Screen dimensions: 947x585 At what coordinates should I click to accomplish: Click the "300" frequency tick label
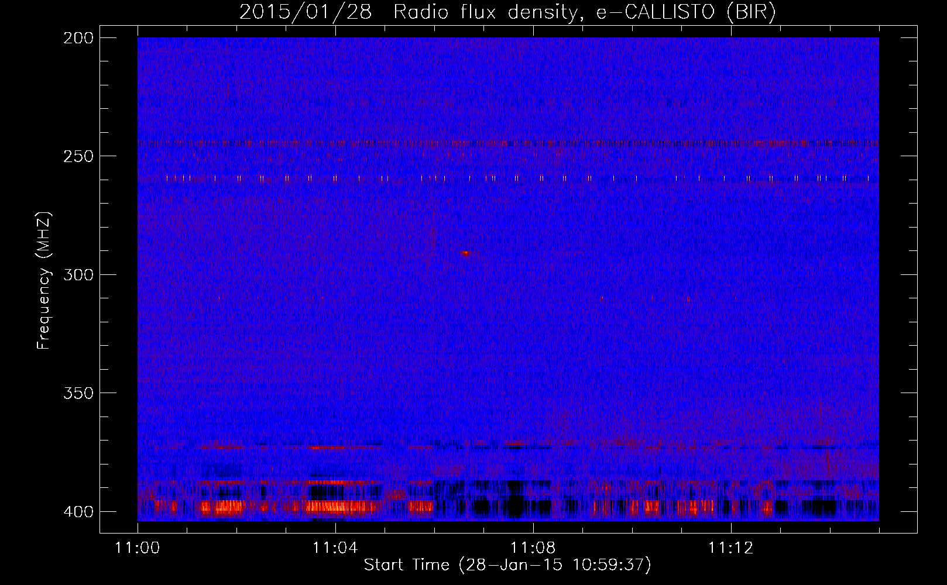[78, 274]
